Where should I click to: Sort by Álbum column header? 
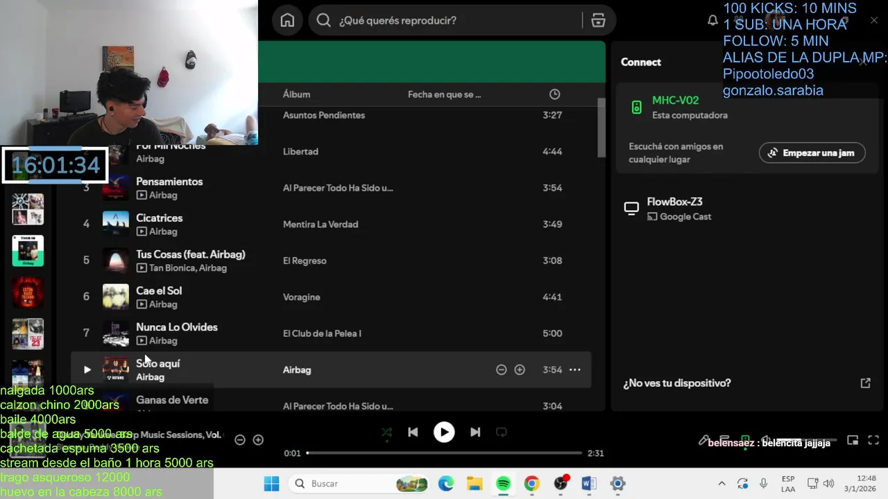(x=296, y=94)
